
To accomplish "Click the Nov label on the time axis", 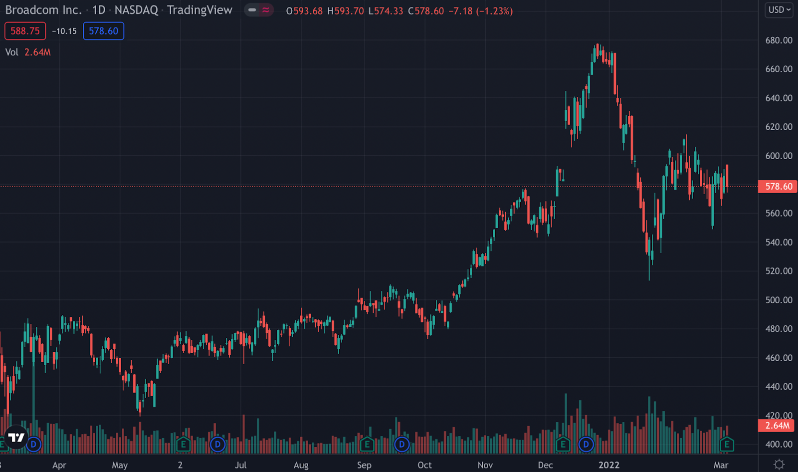I will tap(485, 465).
